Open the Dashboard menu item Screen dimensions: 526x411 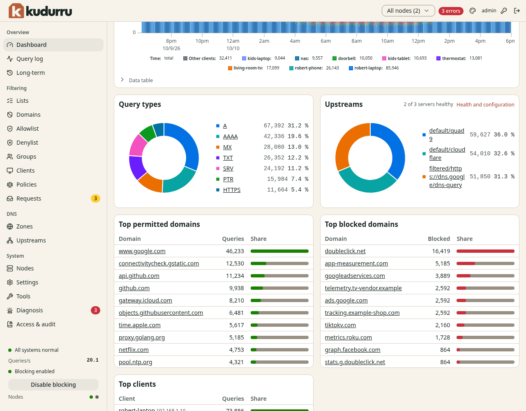53,45
